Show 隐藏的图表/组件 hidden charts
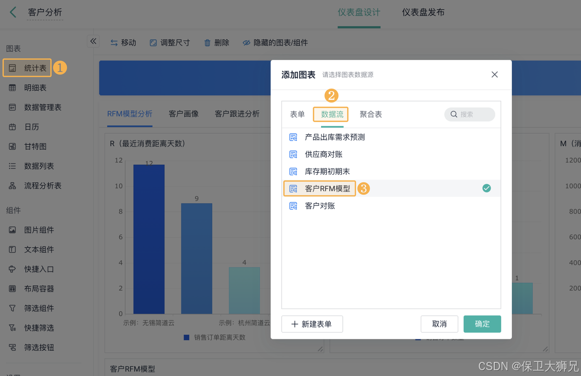Image resolution: width=581 pixels, height=376 pixels. point(275,43)
